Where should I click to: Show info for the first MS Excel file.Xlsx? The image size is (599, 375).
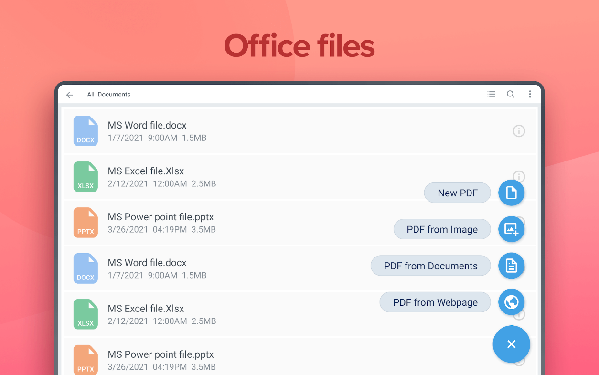[519, 175]
